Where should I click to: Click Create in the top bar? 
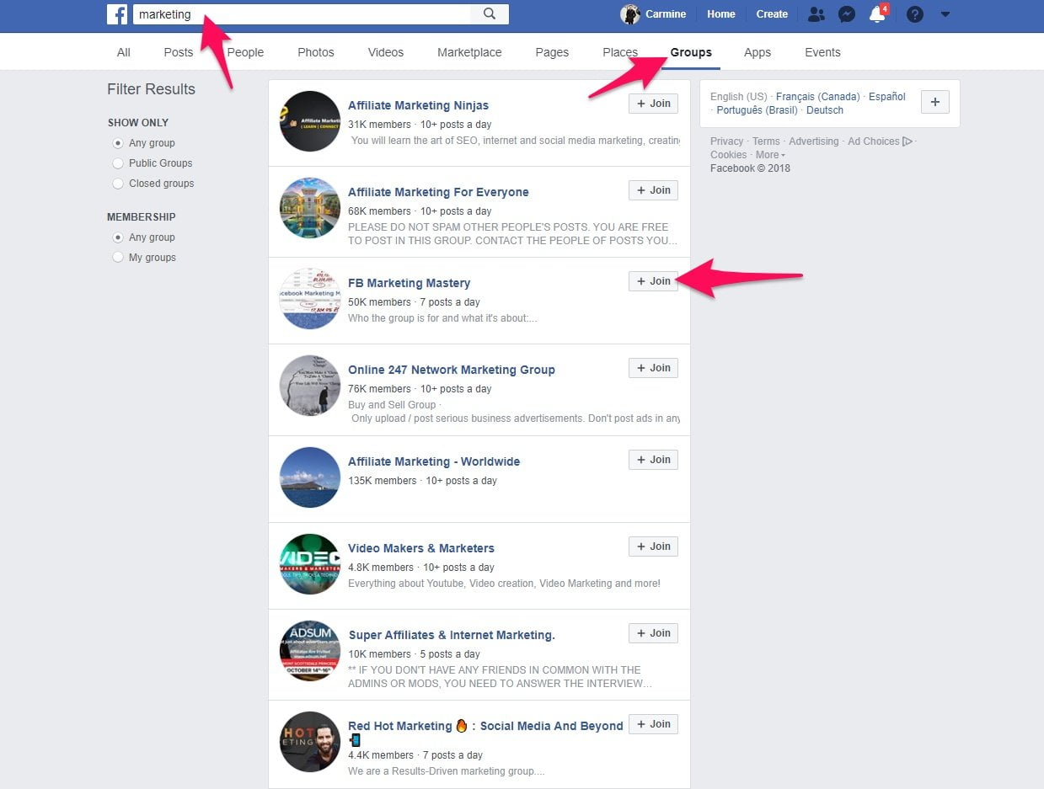pyautogui.click(x=772, y=14)
